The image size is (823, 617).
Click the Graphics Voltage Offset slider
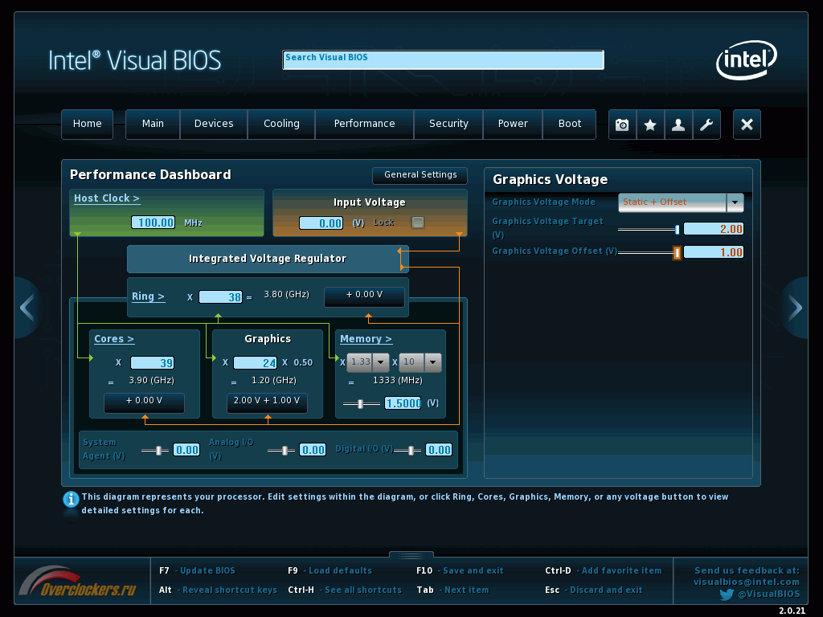[649, 253]
